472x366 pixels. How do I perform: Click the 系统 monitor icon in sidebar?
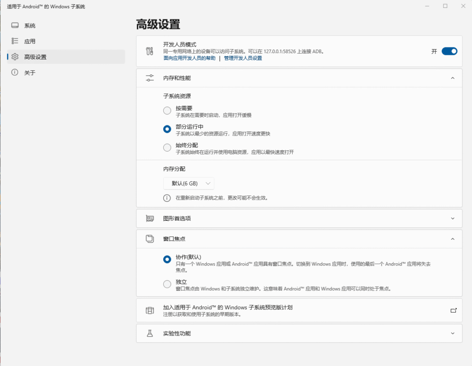click(15, 25)
